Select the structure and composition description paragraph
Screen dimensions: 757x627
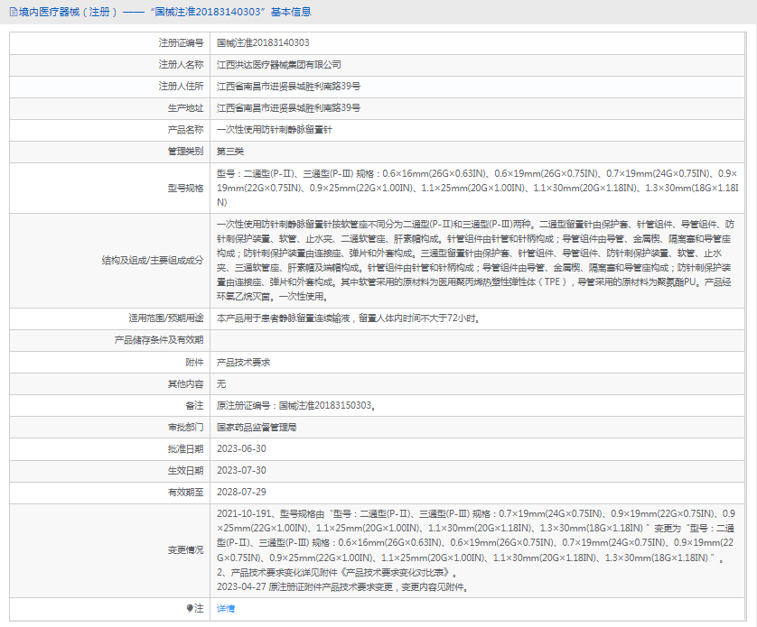(x=475, y=261)
